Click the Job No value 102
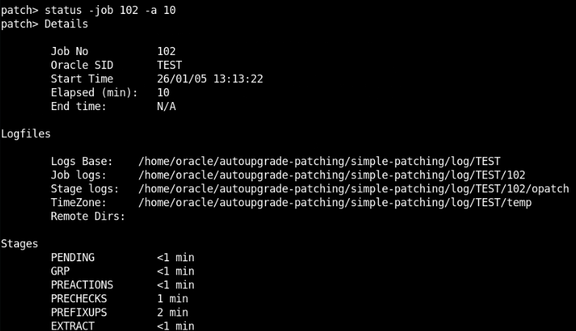576x331 pixels. click(x=166, y=51)
